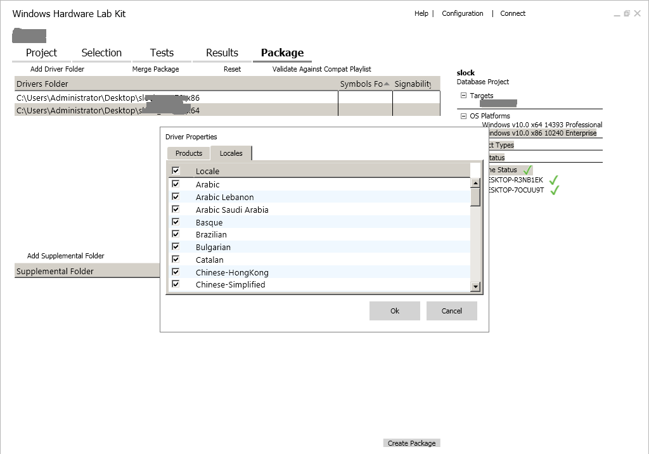
Task: Click green checkmark beside DESKTOP-R3NB1EK
Action: (553, 180)
